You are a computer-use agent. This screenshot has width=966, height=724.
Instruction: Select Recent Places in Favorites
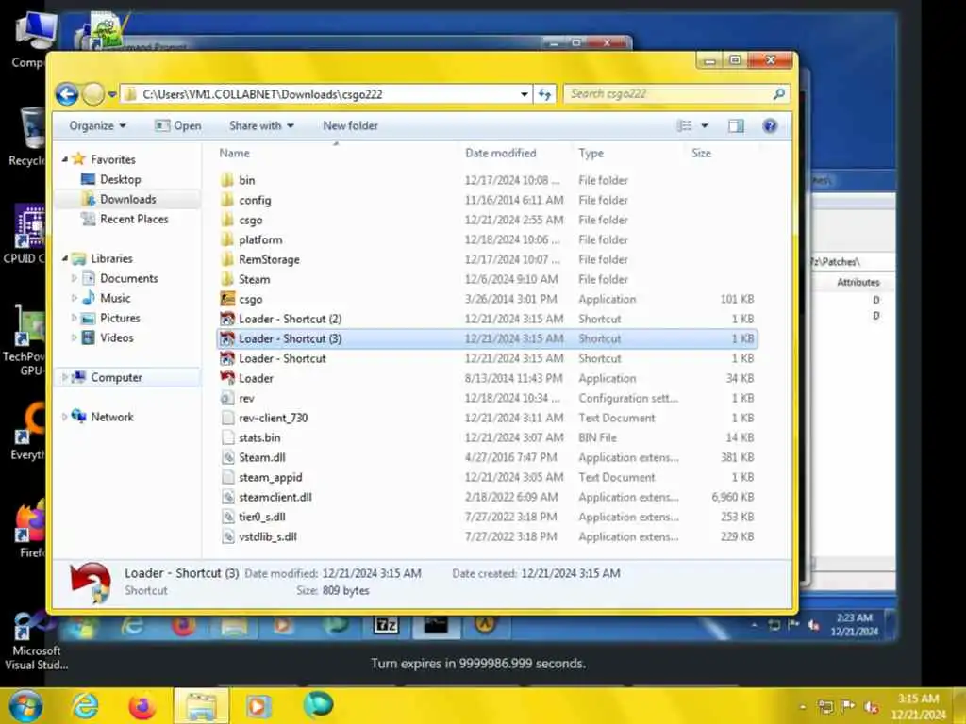tap(134, 219)
